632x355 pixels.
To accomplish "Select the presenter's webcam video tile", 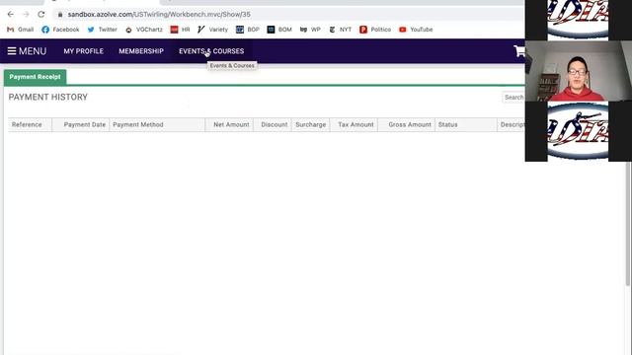I will pos(579,71).
